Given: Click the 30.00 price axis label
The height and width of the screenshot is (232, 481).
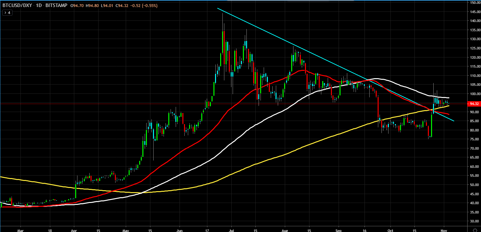Looking at the screenshot, I should tap(475, 221).
